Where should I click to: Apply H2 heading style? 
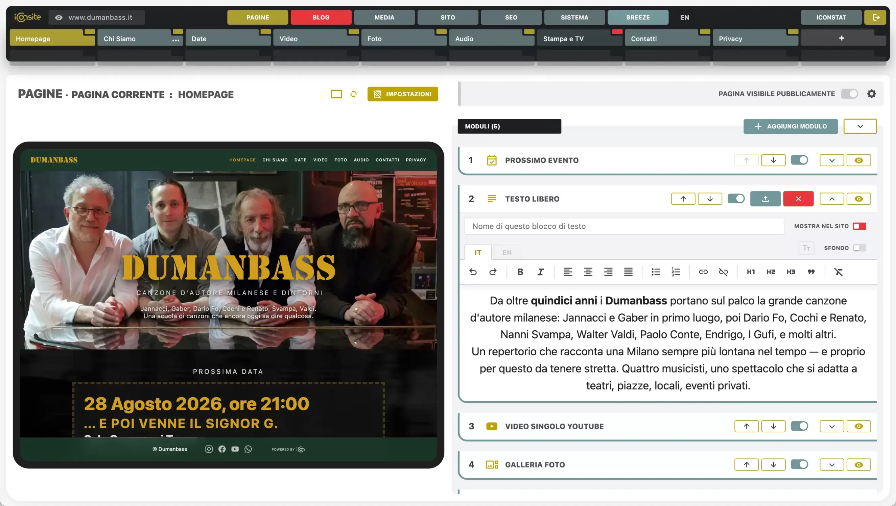771,272
